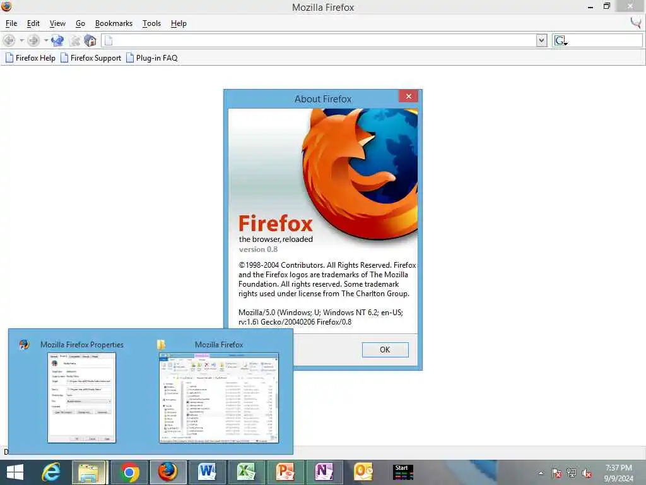Open the Forward history dropdown arrow
The width and height of the screenshot is (646, 485).
(45, 40)
